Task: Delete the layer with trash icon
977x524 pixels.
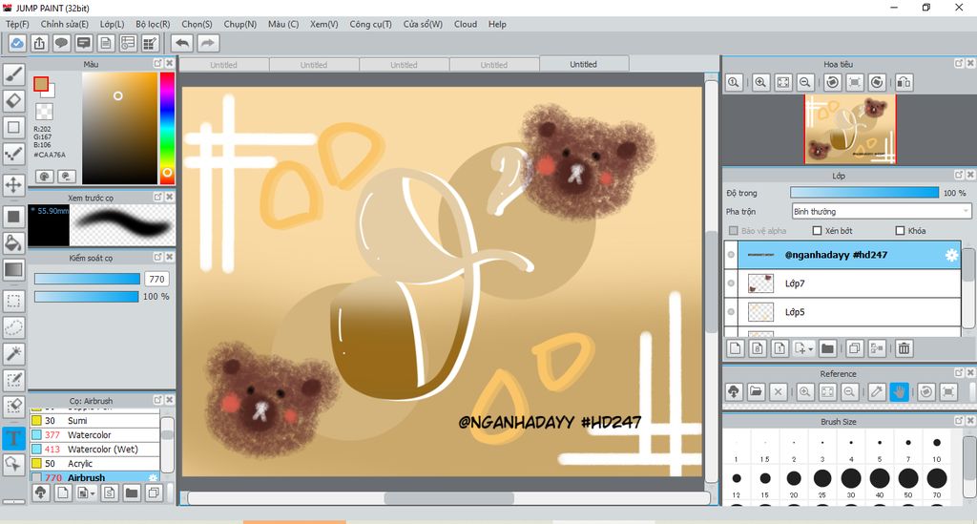Action: pos(904,349)
